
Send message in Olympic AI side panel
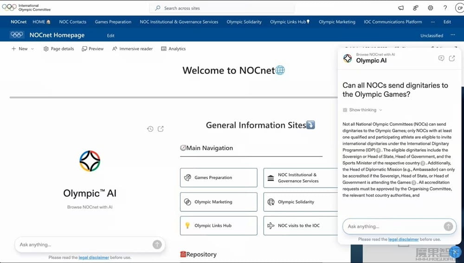(448, 226)
